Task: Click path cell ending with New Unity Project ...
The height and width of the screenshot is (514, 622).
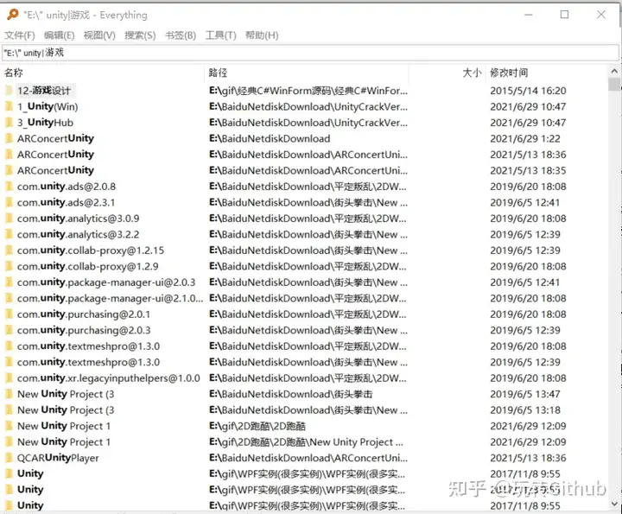Action: [x=306, y=441]
